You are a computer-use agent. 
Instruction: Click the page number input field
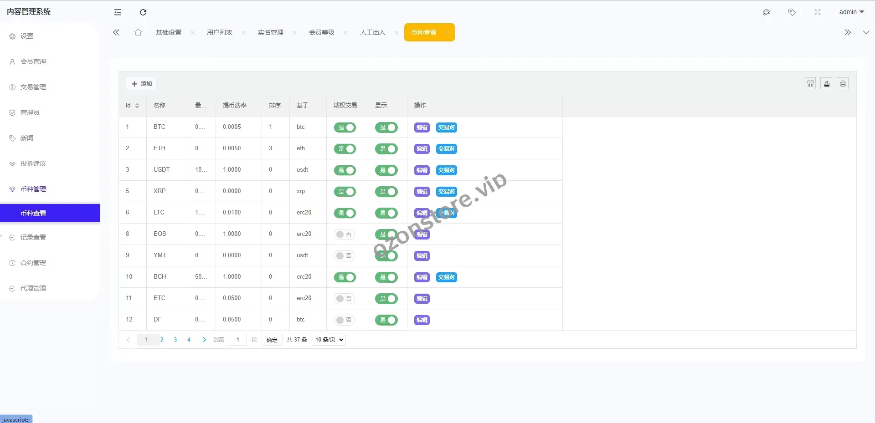click(x=237, y=340)
